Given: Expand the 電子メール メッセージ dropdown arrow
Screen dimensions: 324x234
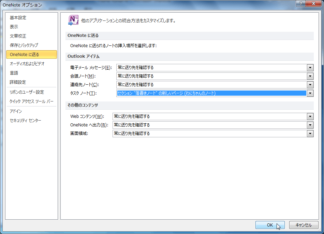Looking at the screenshot, I should coord(310,68).
